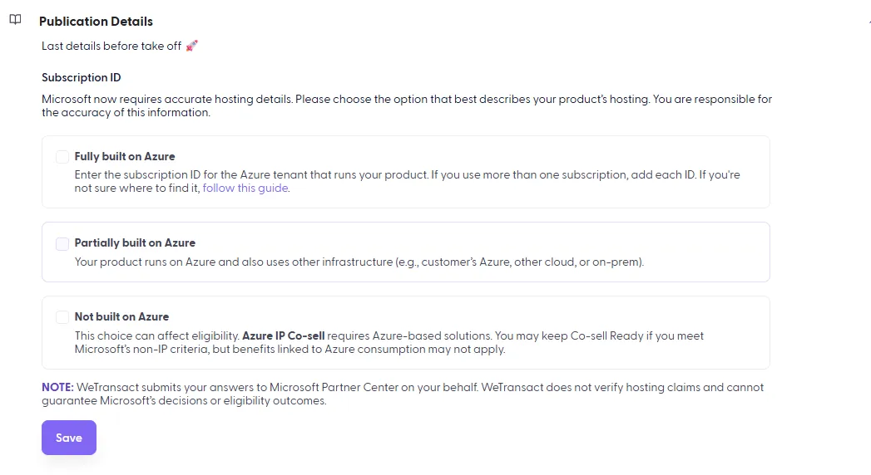Click the book icon beside Publication Details
The image size is (871, 475).
tap(16, 20)
